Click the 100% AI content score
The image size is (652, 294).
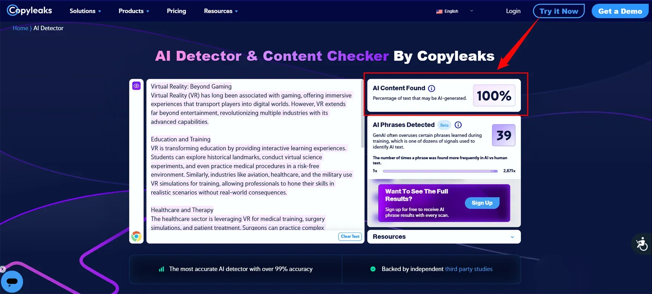point(494,96)
